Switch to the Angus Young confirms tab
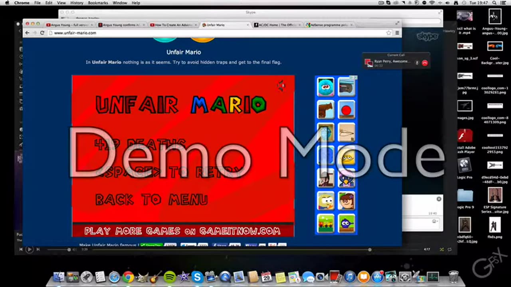This screenshot has height=287, width=511. [121, 25]
